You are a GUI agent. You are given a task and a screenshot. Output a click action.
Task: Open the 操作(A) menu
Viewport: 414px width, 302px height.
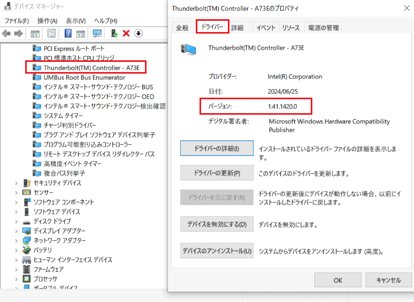click(47, 21)
